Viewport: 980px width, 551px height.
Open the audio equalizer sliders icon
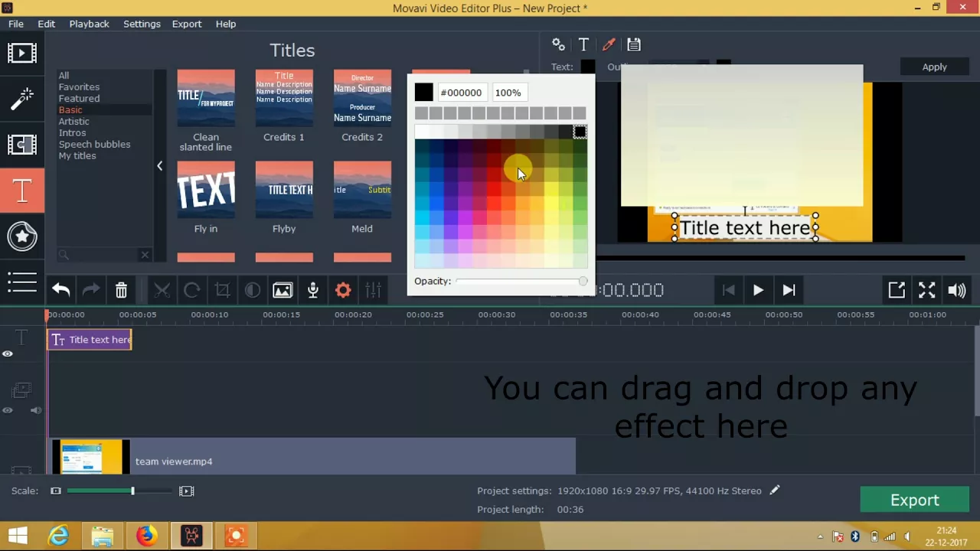click(x=373, y=290)
